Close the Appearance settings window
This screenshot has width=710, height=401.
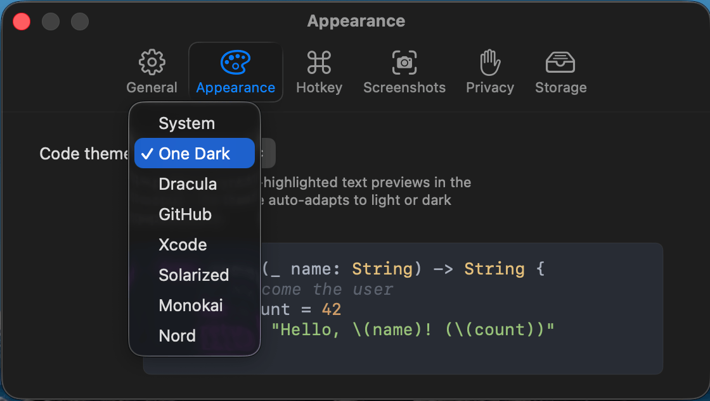[x=22, y=22]
